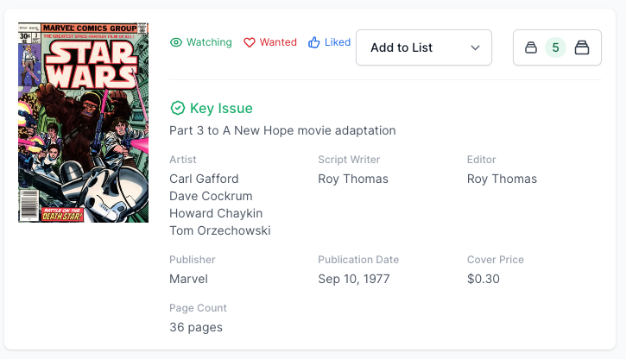
Task: Open artist Dave Cockrum's link
Action: tap(208, 196)
